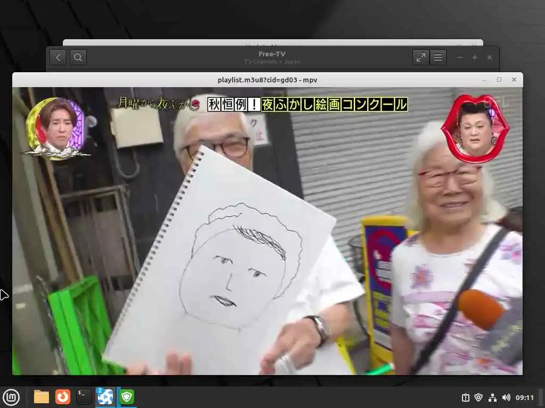The image size is (545, 408).
Task: Launch Firefox from the taskbar
Action: [x=63, y=397]
